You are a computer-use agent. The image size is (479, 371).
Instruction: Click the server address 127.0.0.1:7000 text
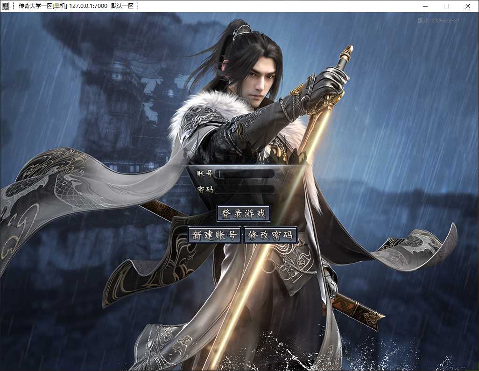coord(88,6)
